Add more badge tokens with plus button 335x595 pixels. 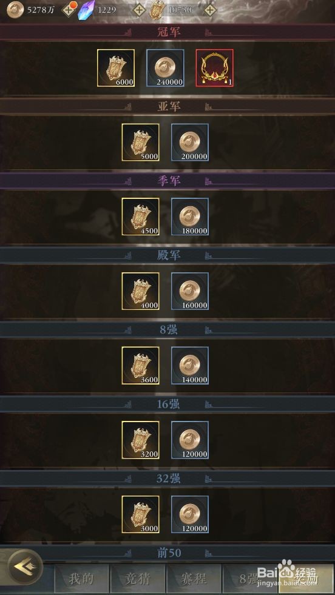[x=209, y=10]
